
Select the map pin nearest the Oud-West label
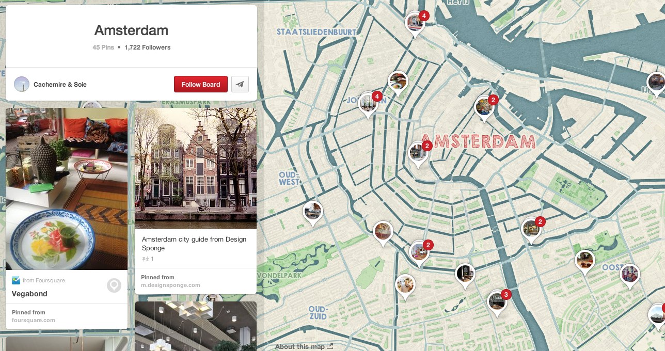[313, 212]
